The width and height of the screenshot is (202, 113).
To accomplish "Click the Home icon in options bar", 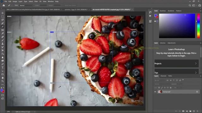I will tap(4, 6).
